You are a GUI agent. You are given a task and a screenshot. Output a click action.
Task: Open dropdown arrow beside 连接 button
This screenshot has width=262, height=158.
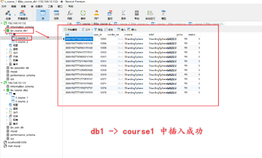[15, 15]
